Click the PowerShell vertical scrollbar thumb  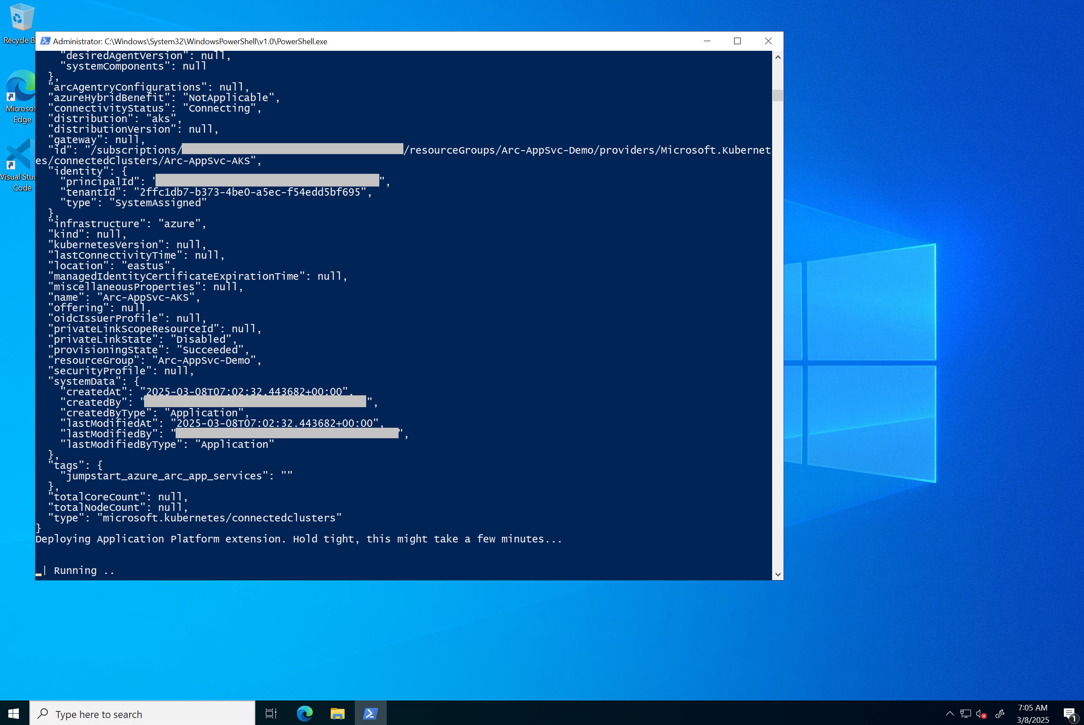[x=777, y=95]
